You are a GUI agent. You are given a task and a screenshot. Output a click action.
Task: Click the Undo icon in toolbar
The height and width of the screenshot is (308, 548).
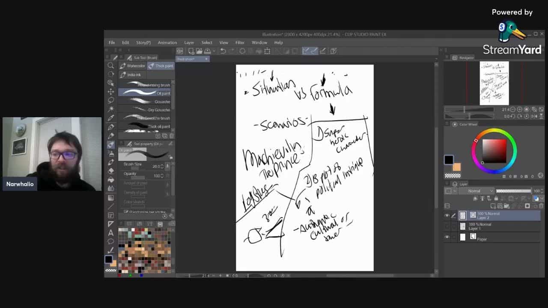(x=223, y=51)
